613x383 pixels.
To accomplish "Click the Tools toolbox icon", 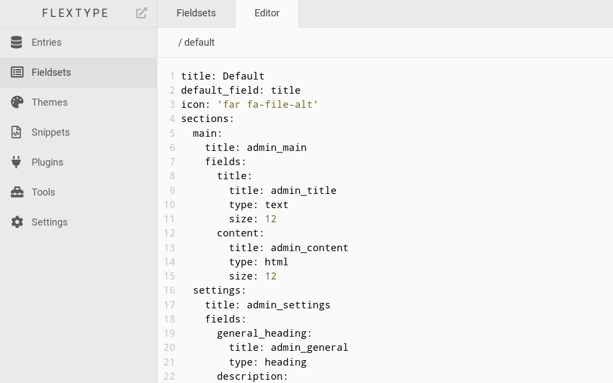I will (17, 192).
